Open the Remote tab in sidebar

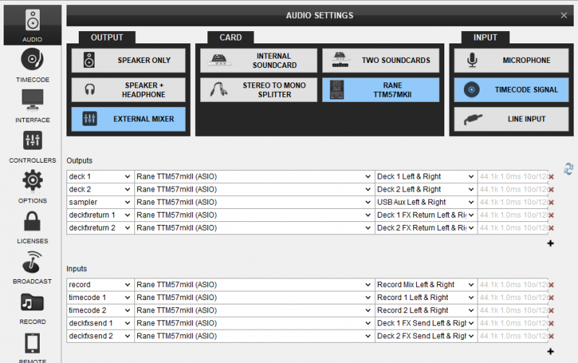coord(33,348)
